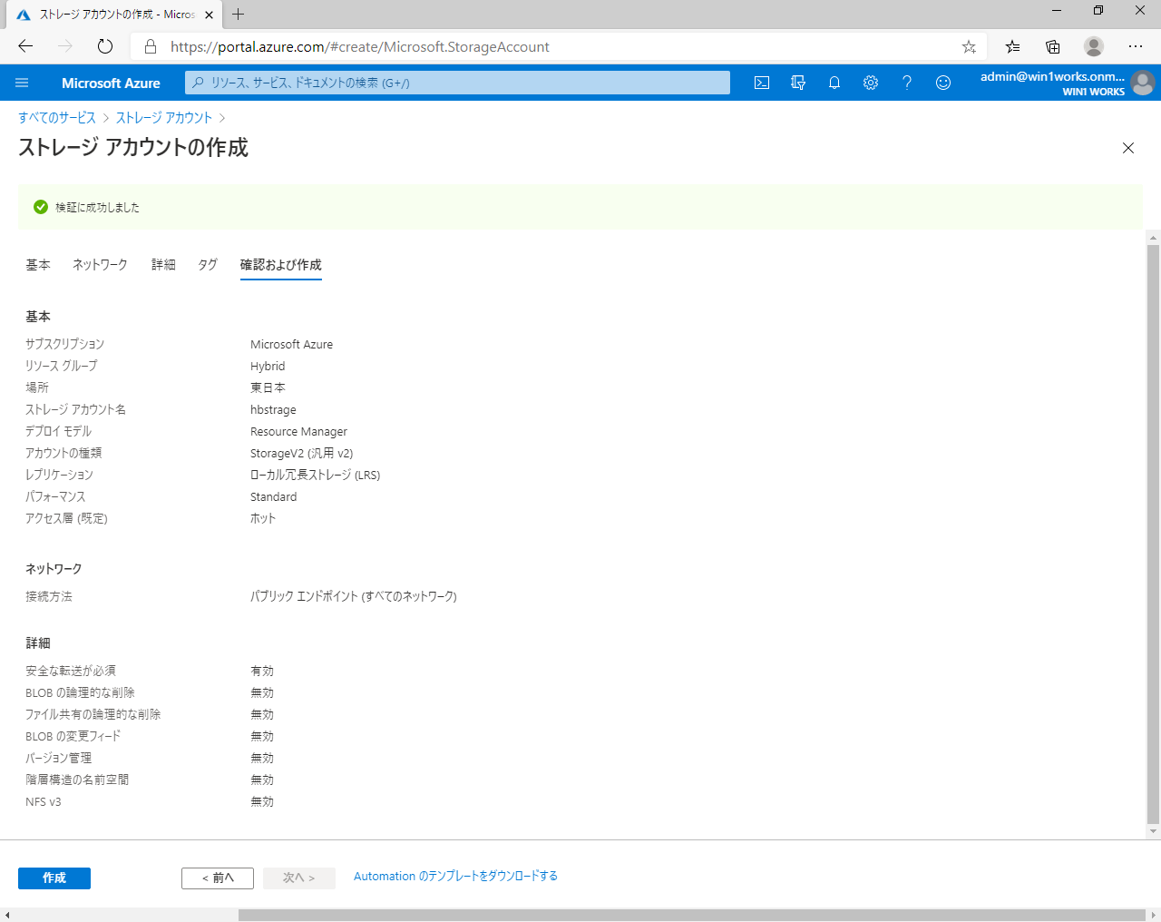Open portal settings gear
The width and height of the screenshot is (1161, 922).
(x=871, y=83)
